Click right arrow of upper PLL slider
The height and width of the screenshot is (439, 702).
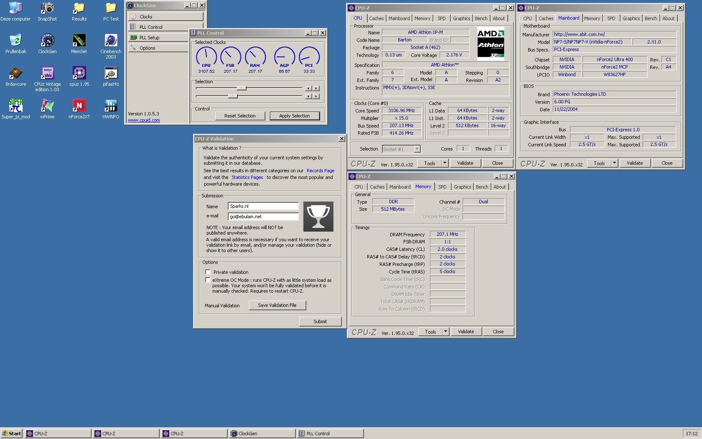[x=316, y=88]
